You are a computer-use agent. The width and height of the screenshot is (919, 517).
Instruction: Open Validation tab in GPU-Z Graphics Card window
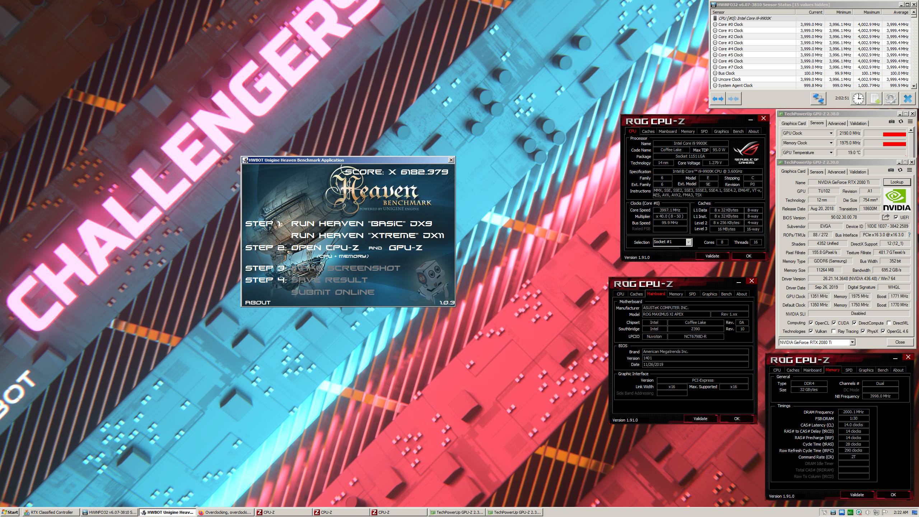point(858,172)
